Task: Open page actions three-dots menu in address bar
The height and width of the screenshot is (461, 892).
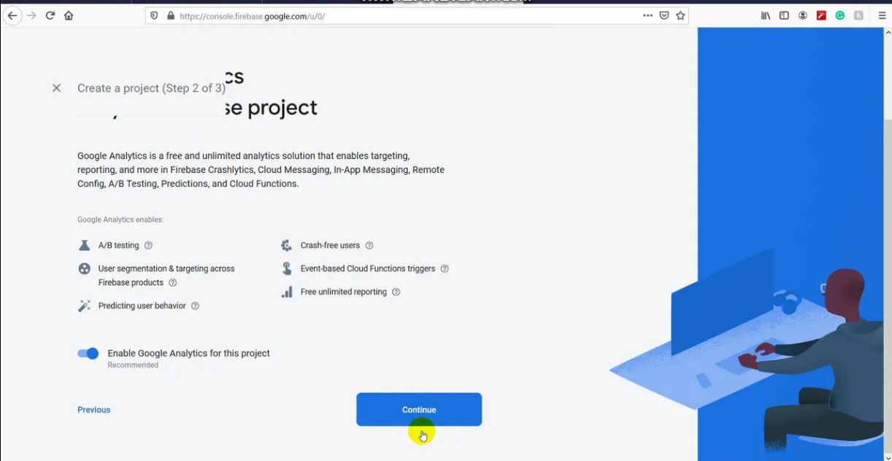Action: 647,15
